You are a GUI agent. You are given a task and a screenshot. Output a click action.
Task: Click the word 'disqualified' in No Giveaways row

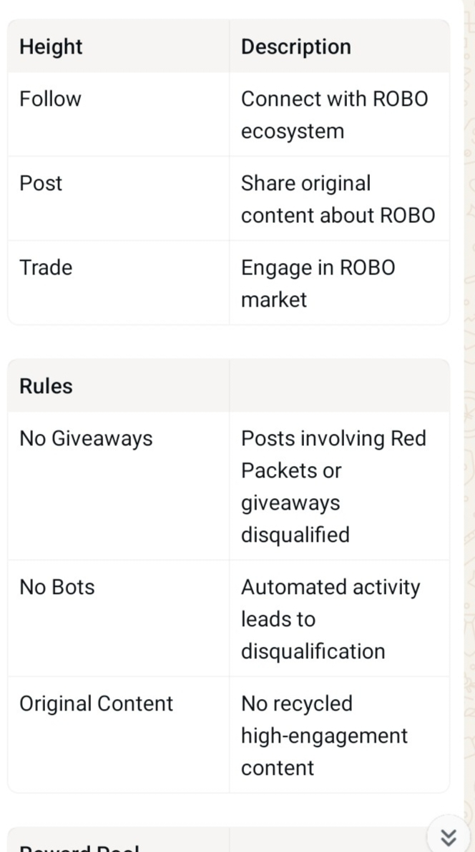[x=295, y=535]
